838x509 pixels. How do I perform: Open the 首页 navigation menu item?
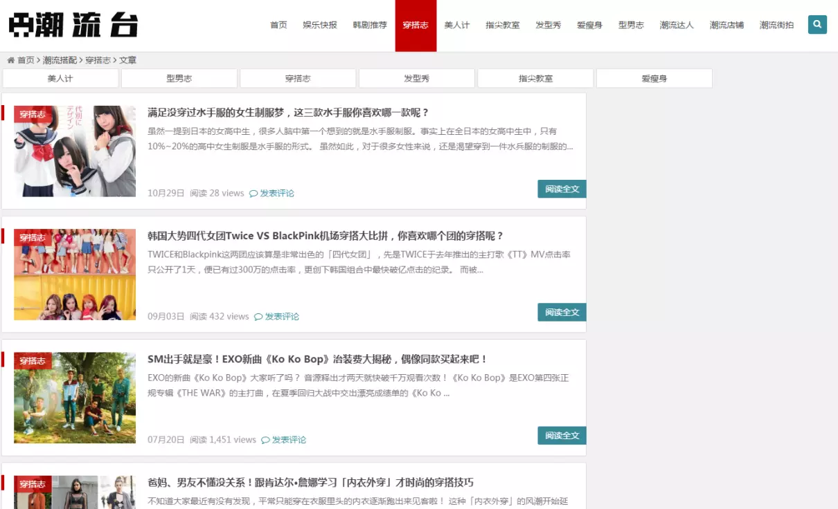pos(278,25)
